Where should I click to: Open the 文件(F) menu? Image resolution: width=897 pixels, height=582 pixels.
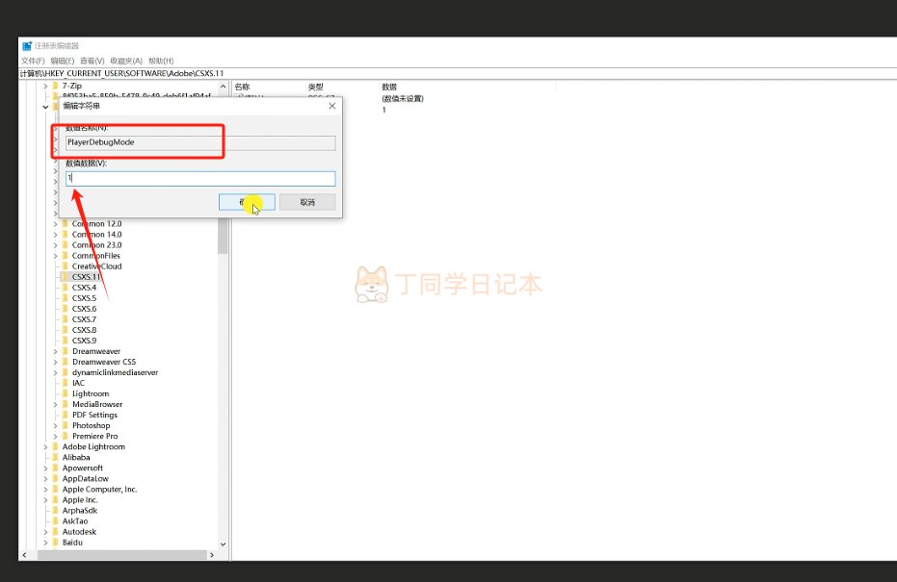point(33,61)
